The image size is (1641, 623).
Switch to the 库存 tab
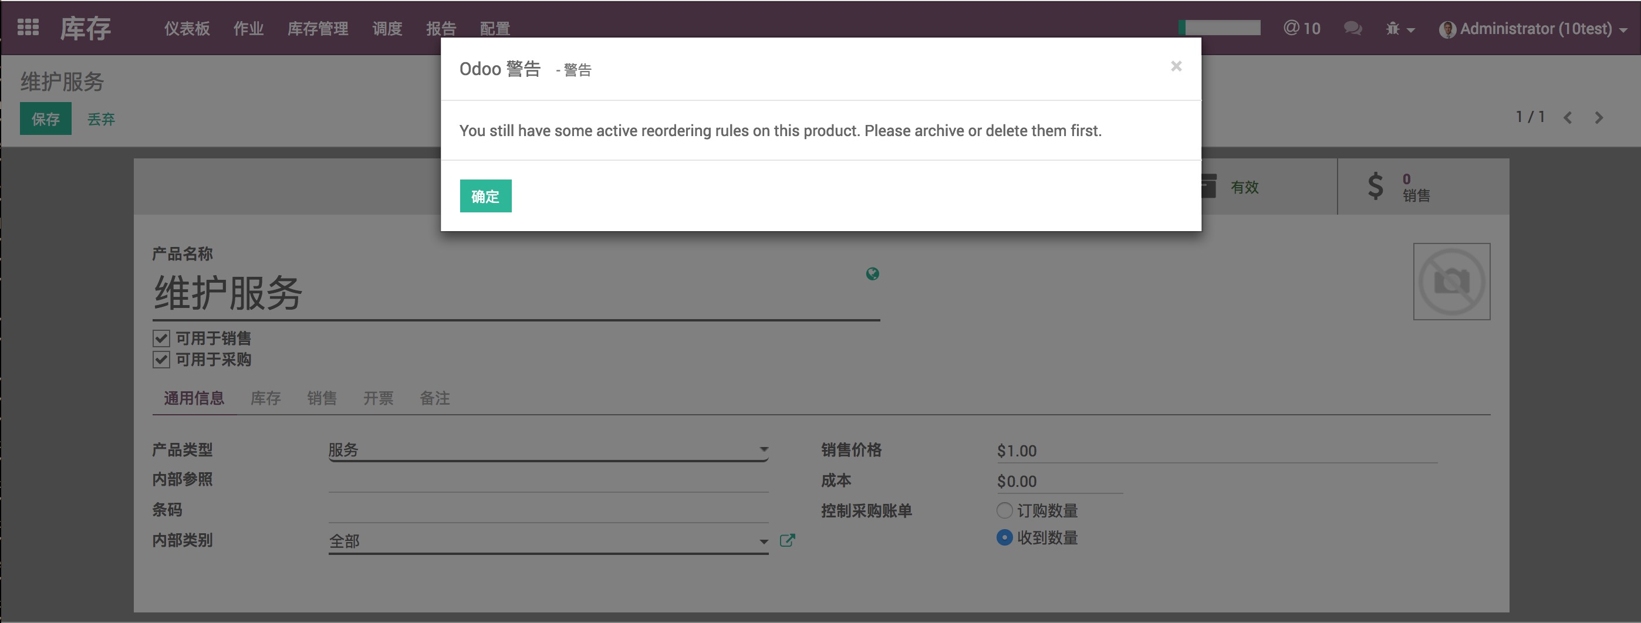(266, 398)
